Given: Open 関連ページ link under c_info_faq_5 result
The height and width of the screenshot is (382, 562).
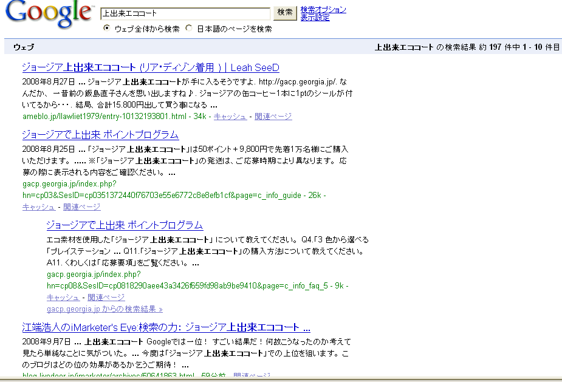Looking at the screenshot, I should click(106, 298).
